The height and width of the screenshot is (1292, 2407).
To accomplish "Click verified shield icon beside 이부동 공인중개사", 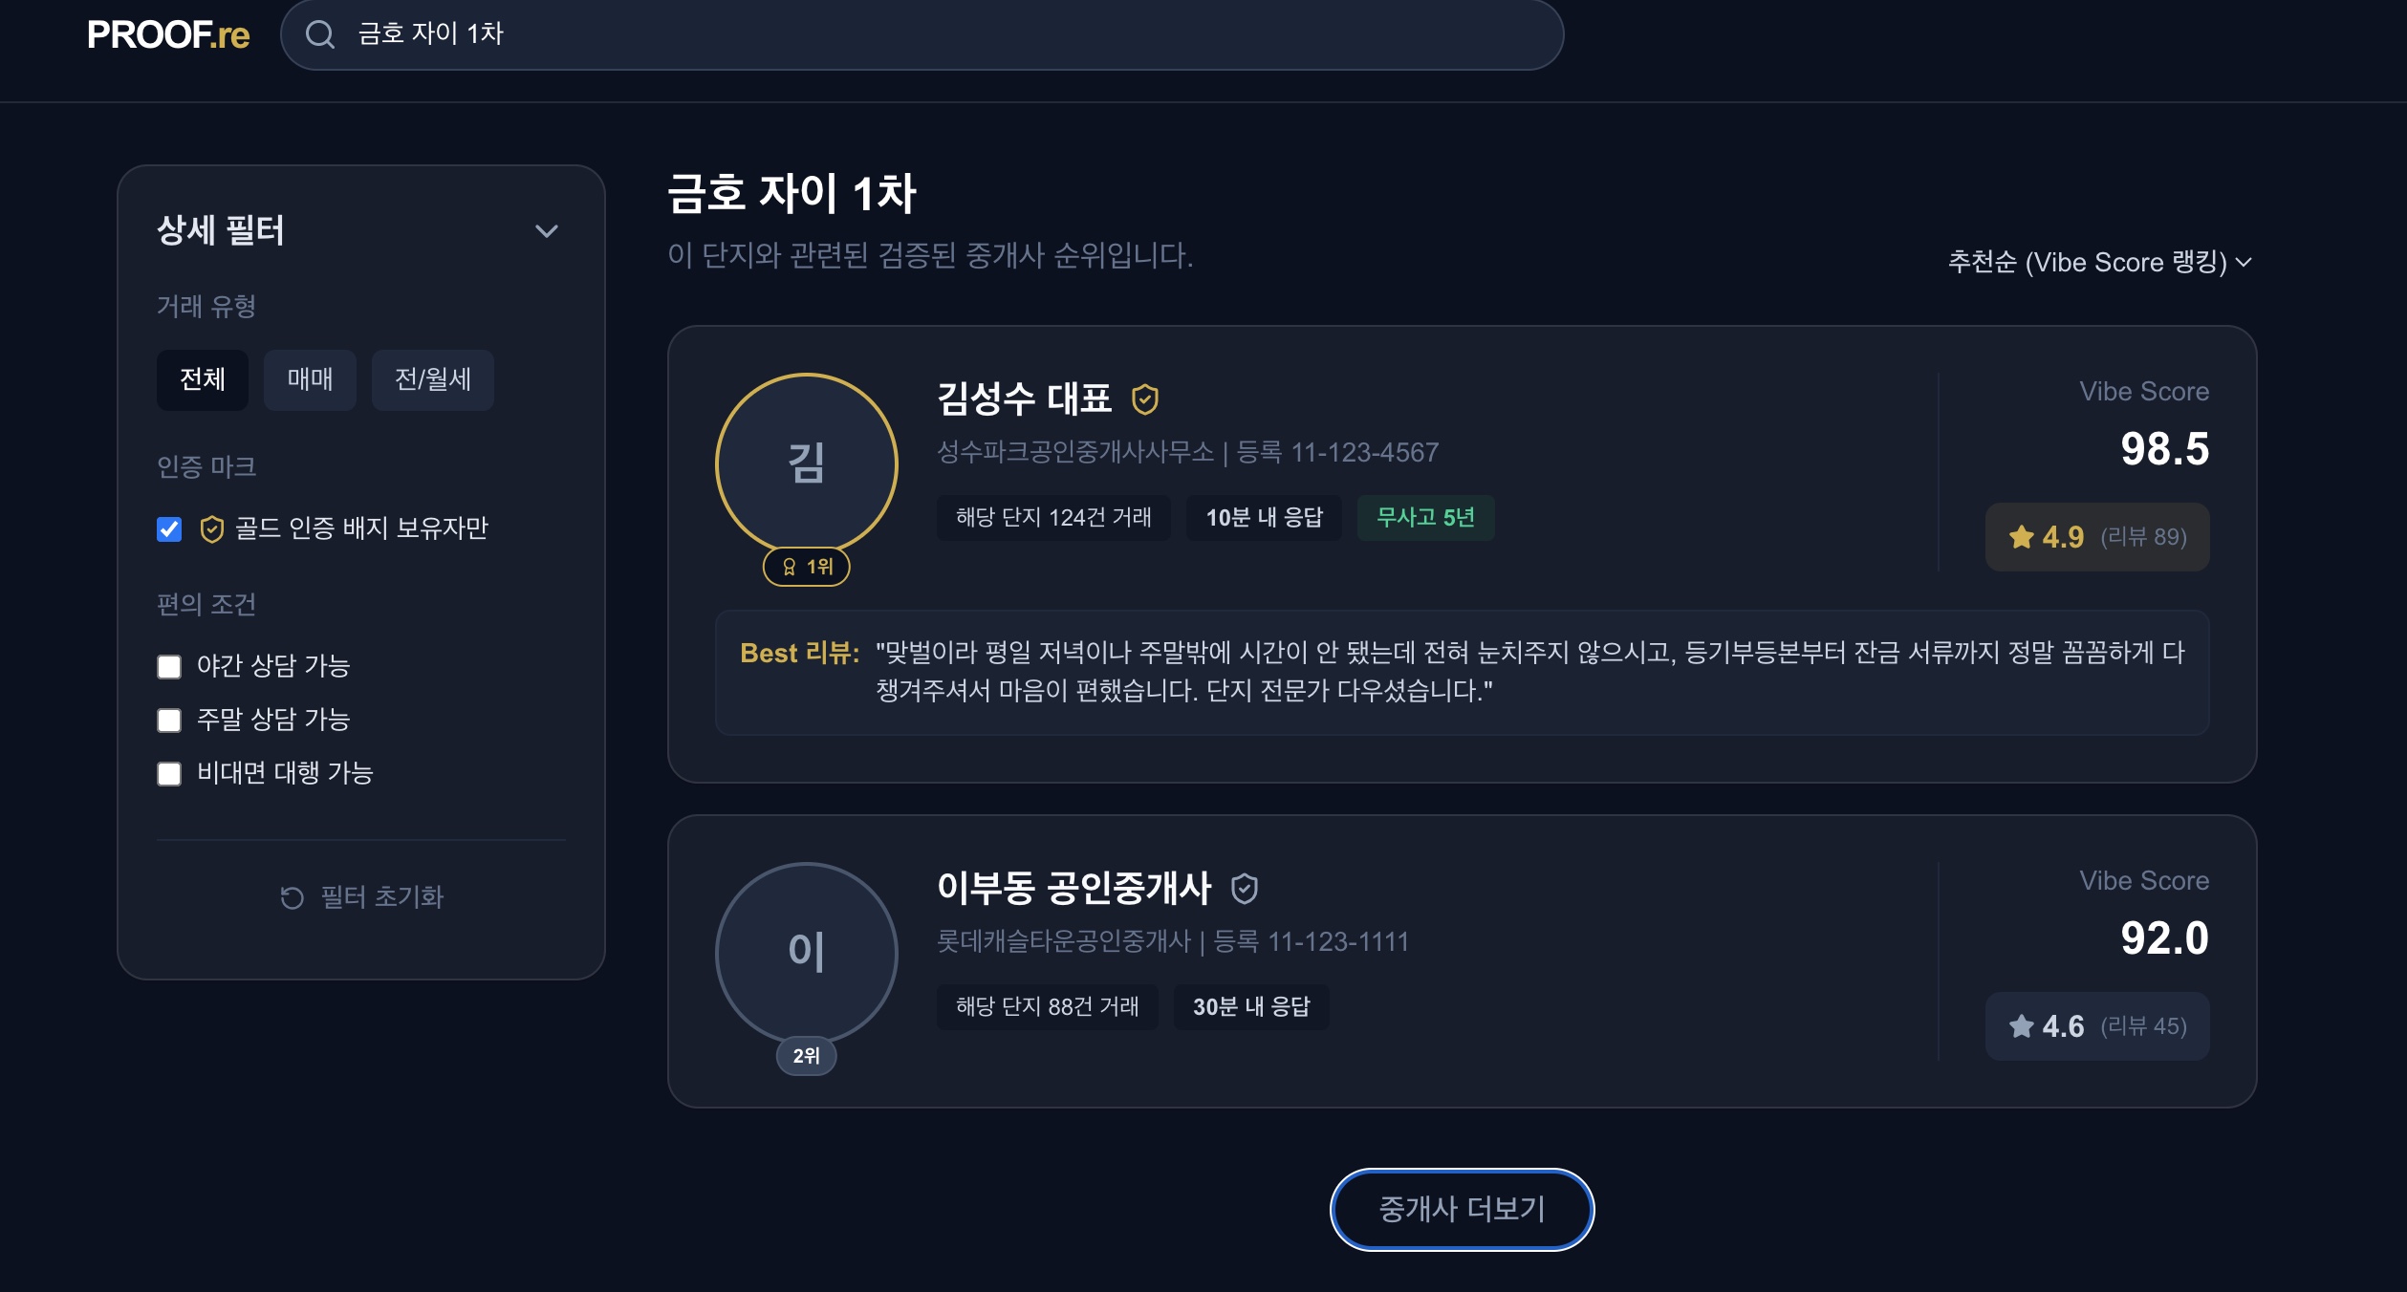I will pyautogui.click(x=1244, y=889).
